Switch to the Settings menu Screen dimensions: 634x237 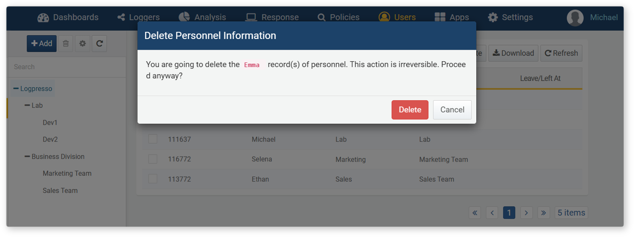(510, 17)
